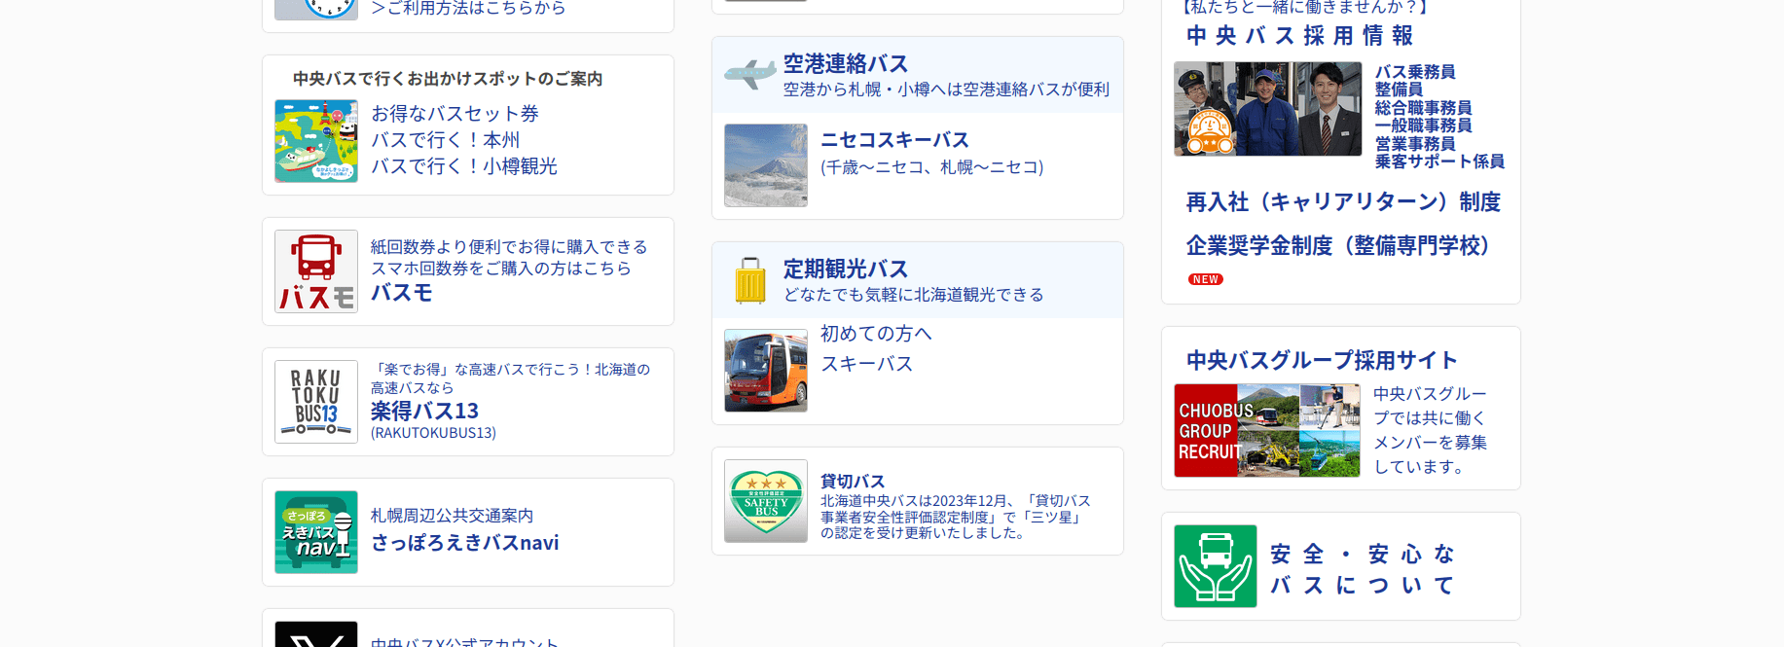Screen dimensions: 1784x647
Task: Open the 初めての方へ link
Action: [x=875, y=334]
